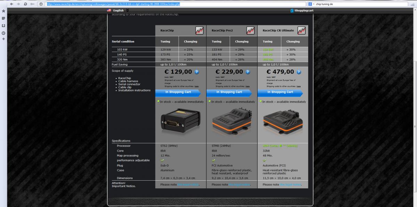
Task: Click the site info badge beside the URL
Action: coord(41,4)
